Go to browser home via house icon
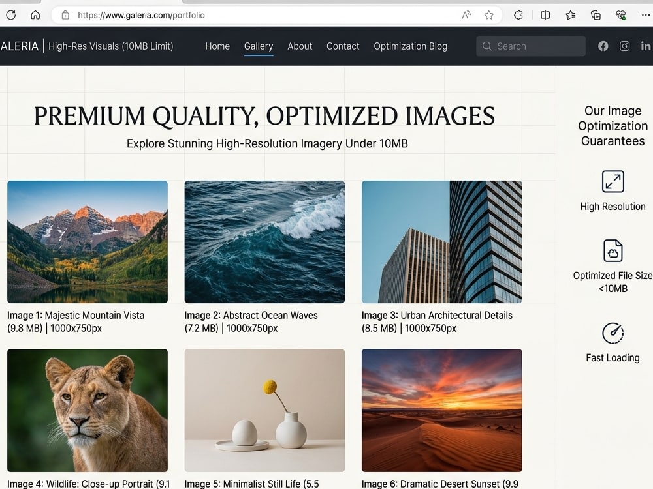This screenshot has height=489, width=653. [35, 16]
